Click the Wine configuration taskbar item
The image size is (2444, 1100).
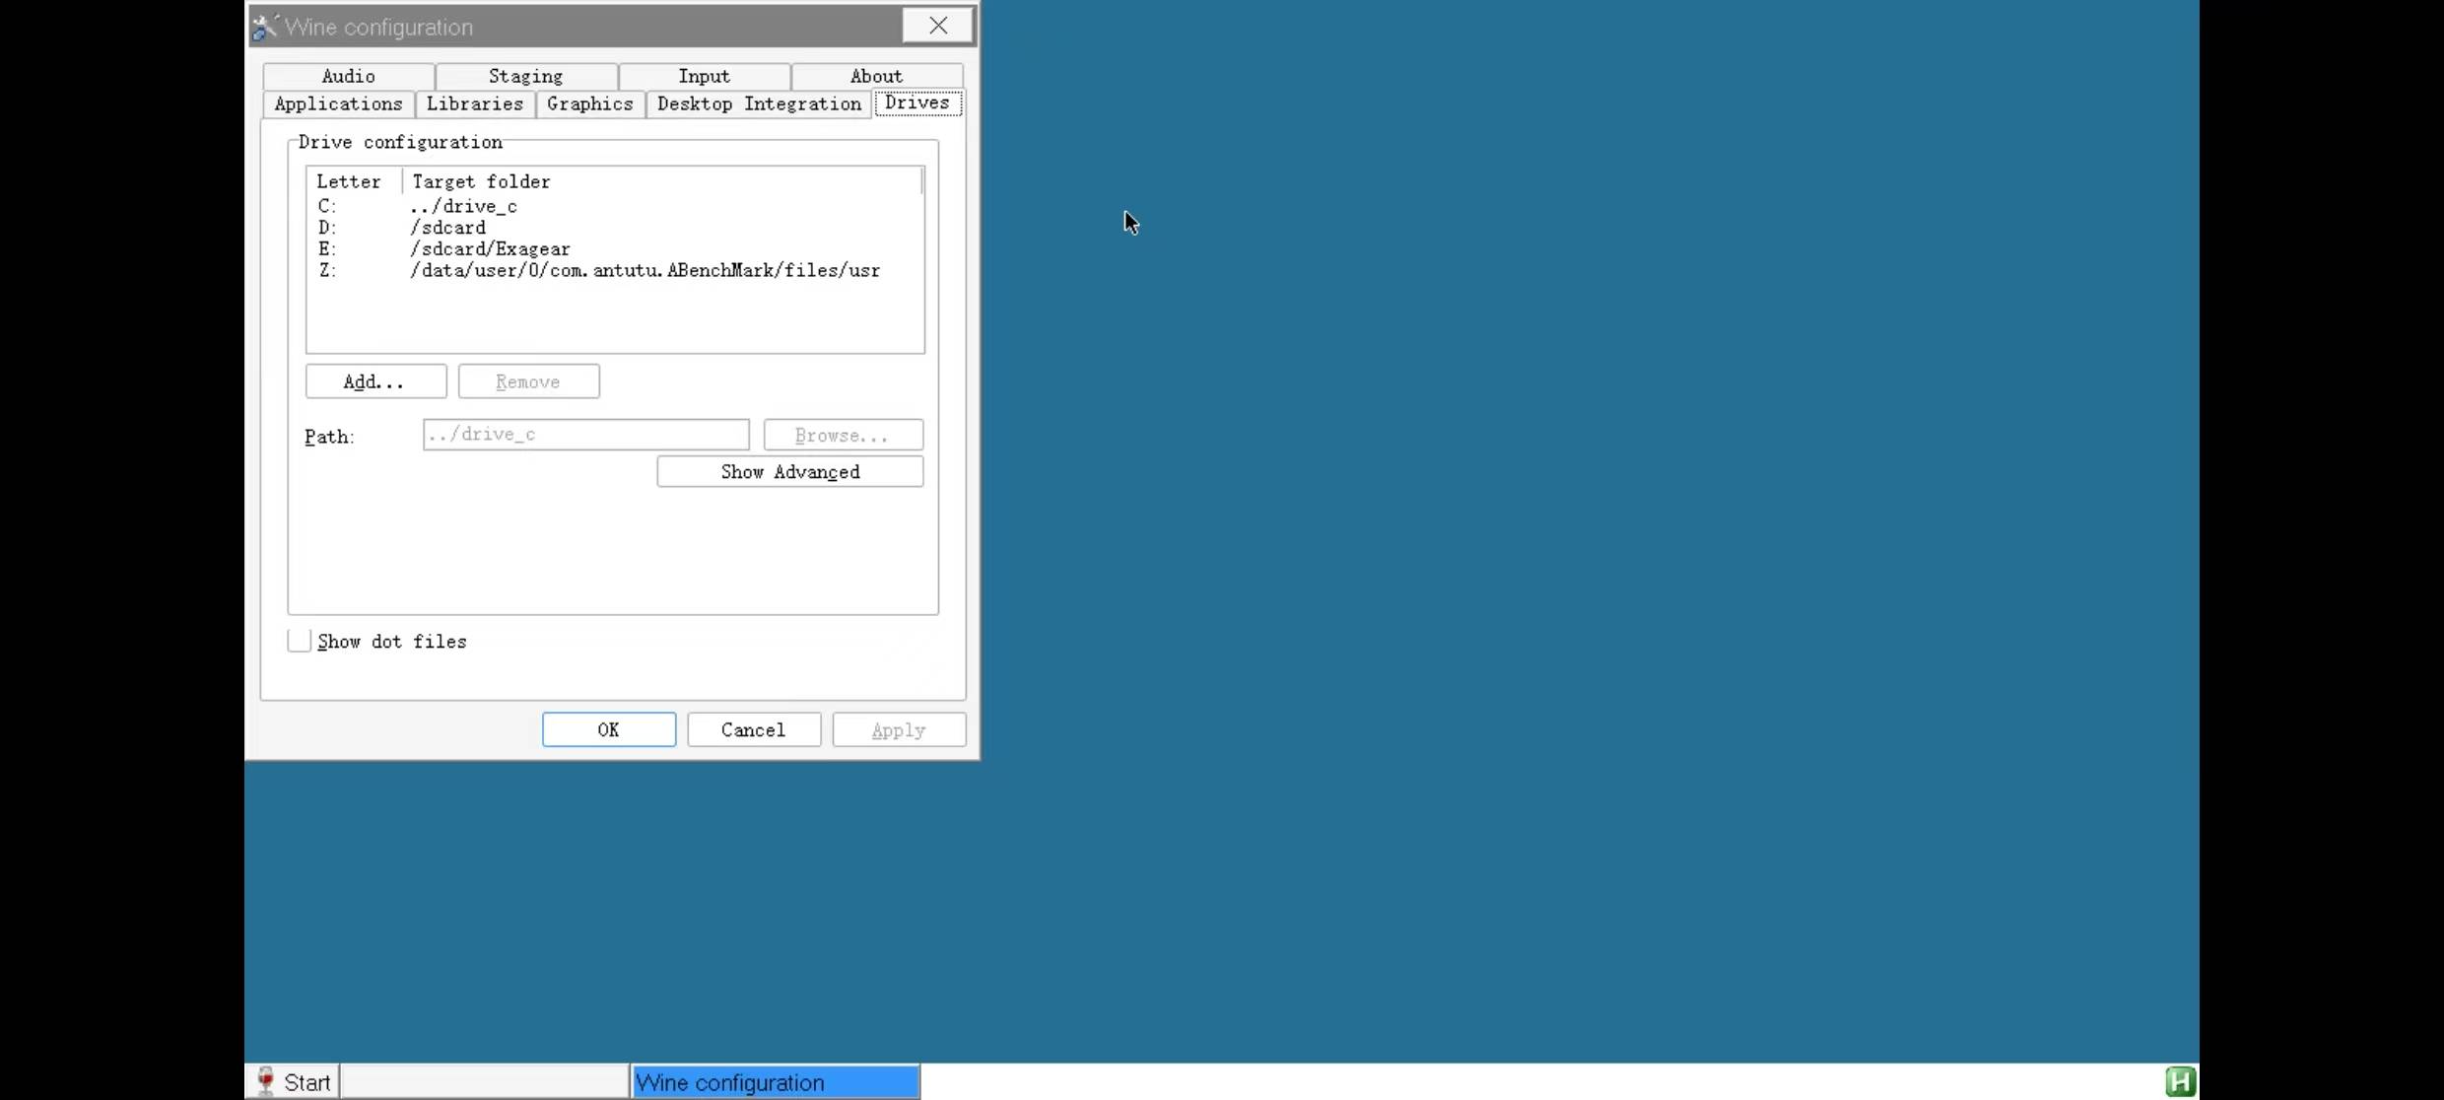coord(776,1082)
